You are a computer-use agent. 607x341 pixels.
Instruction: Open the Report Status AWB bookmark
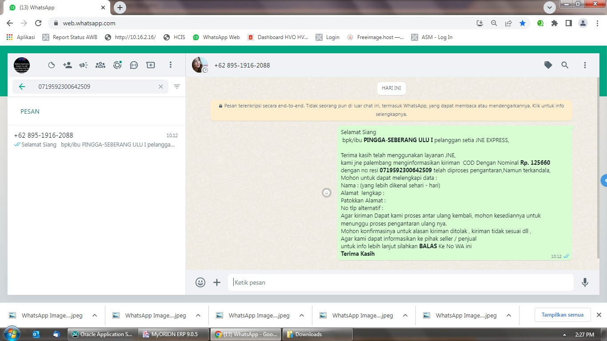pyautogui.click(x=70, y=37)
